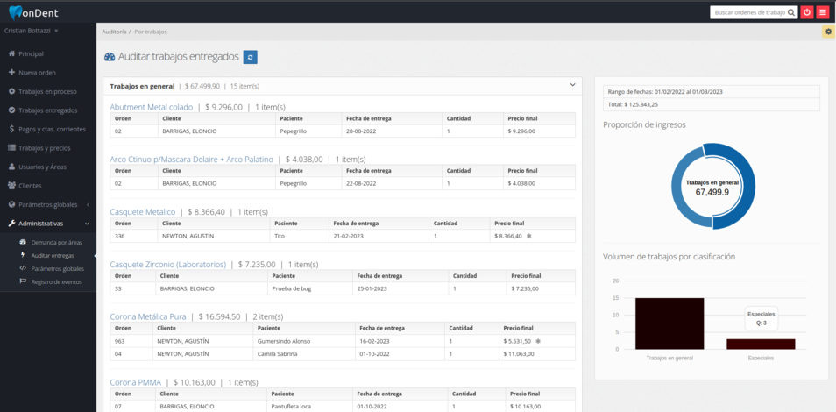Open the Abutment Metal colado link

151,107
